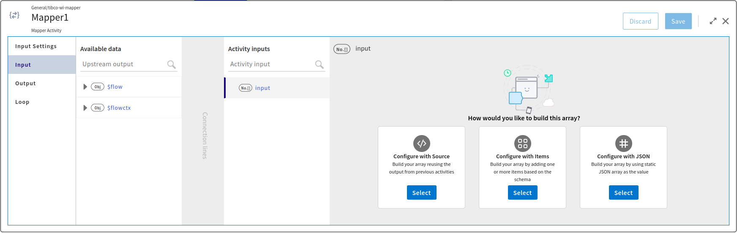Click the search icon in Upstream output

tap(171, 64)
